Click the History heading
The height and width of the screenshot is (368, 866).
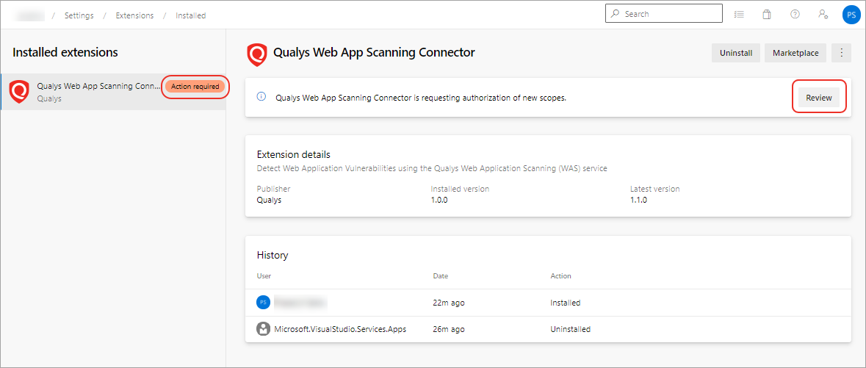pos(273,256)
